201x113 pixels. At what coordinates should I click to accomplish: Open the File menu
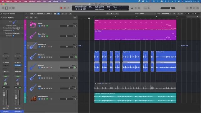tap(15, 1)
